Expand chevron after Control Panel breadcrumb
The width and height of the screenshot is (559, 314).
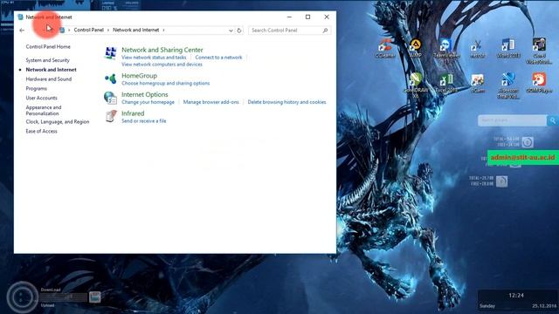tap(108, 31)
